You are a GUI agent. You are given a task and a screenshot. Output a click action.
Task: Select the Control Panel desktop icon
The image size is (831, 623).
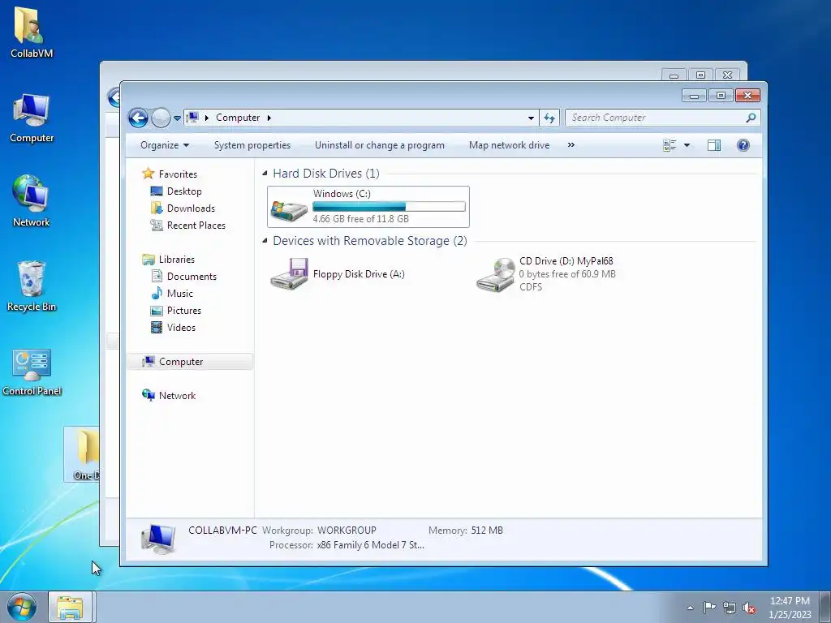32,371
